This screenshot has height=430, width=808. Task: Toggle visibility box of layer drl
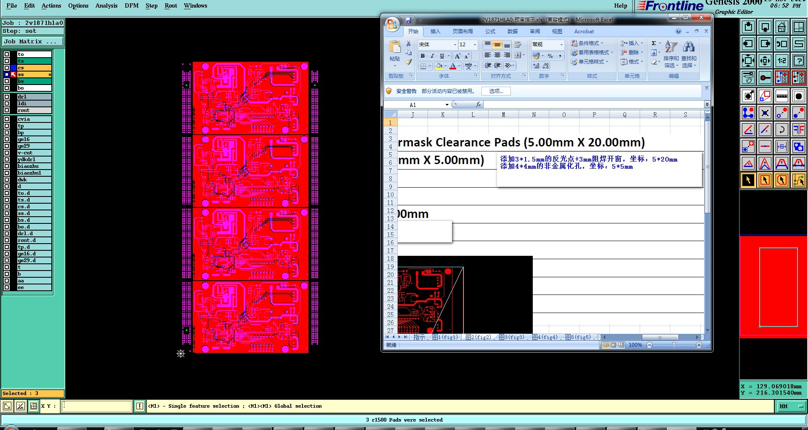[x=7, y=97]
